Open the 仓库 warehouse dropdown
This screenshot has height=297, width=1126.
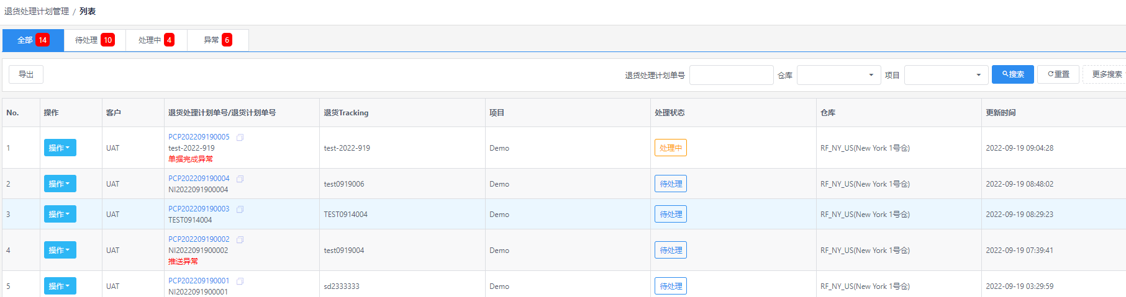tap(838, 75)
